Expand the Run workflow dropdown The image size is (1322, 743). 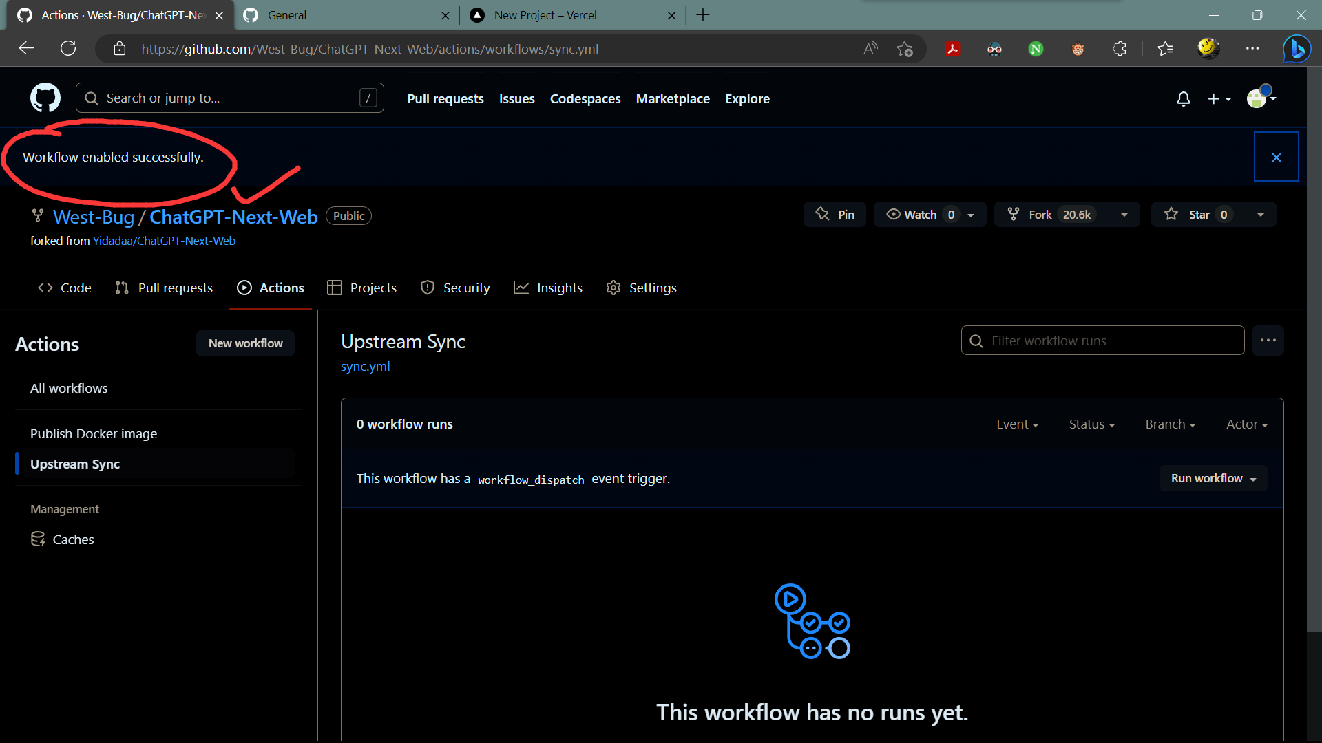(1213, 478)
